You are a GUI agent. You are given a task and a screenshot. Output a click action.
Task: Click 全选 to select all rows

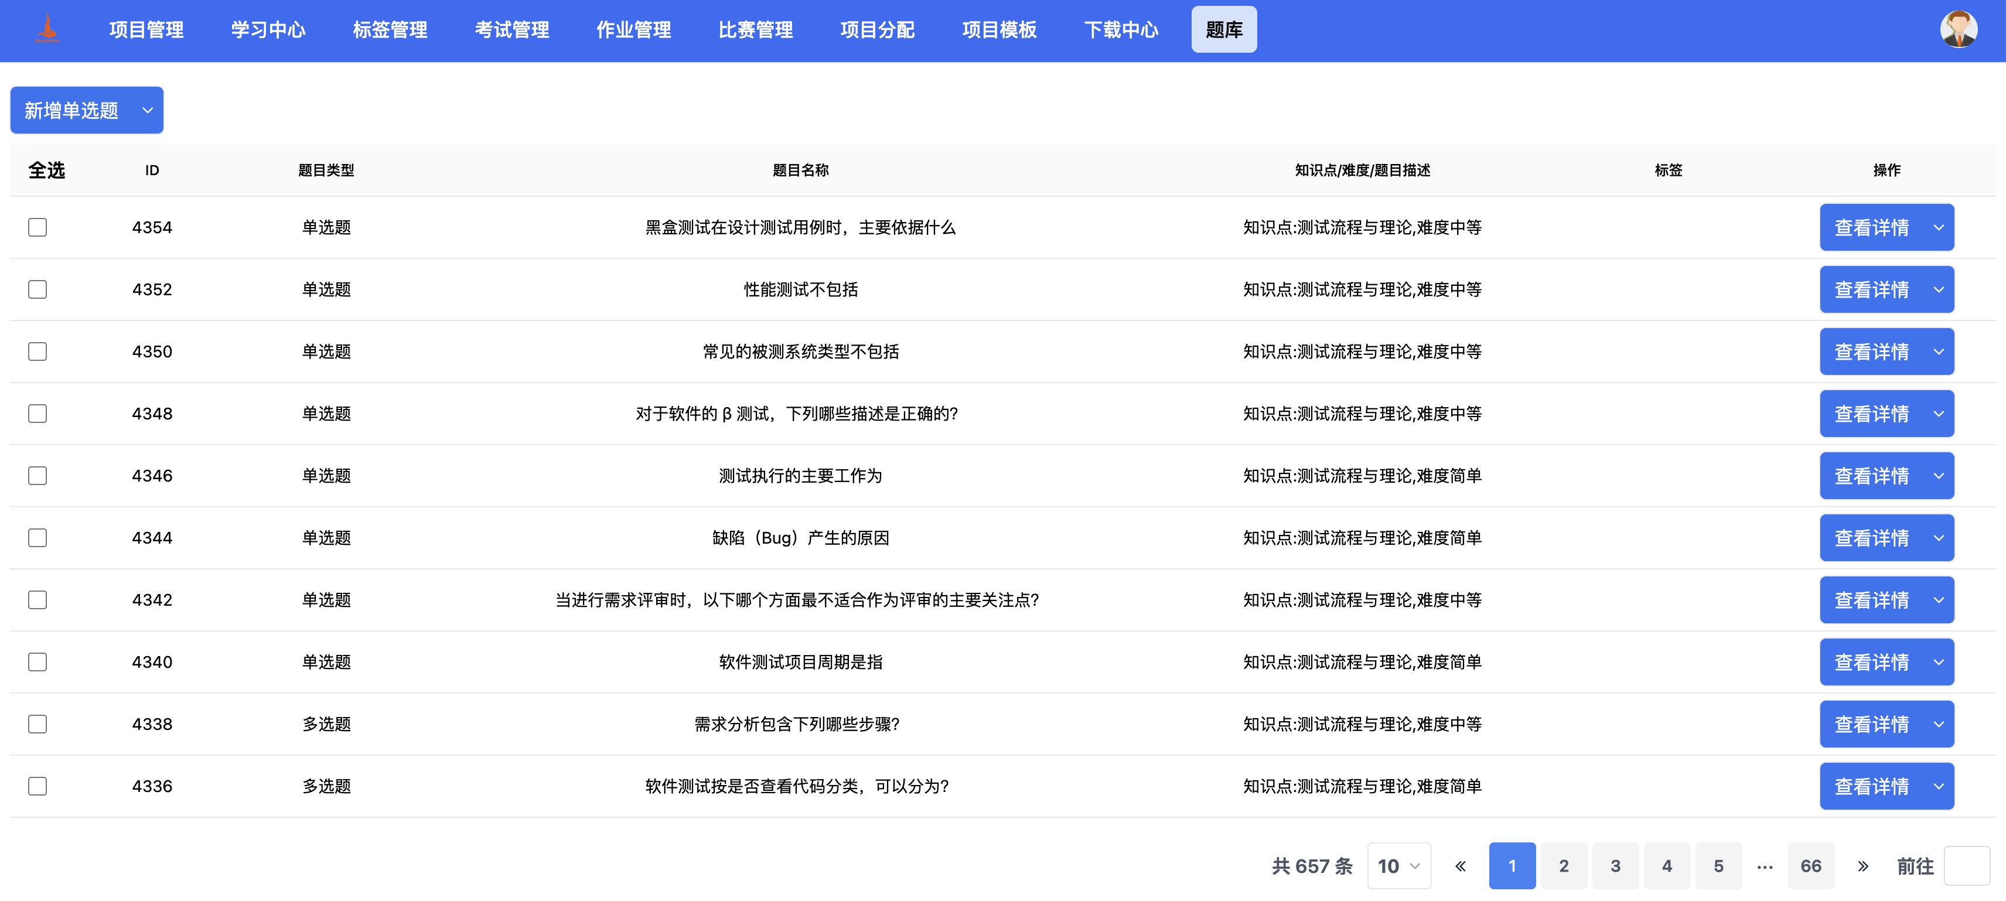46,170
